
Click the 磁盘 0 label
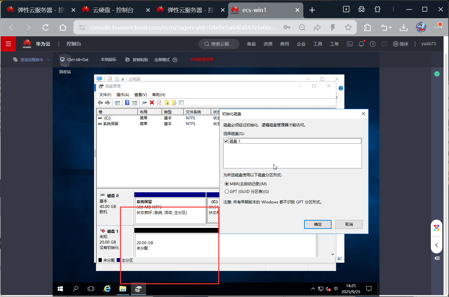113,196
